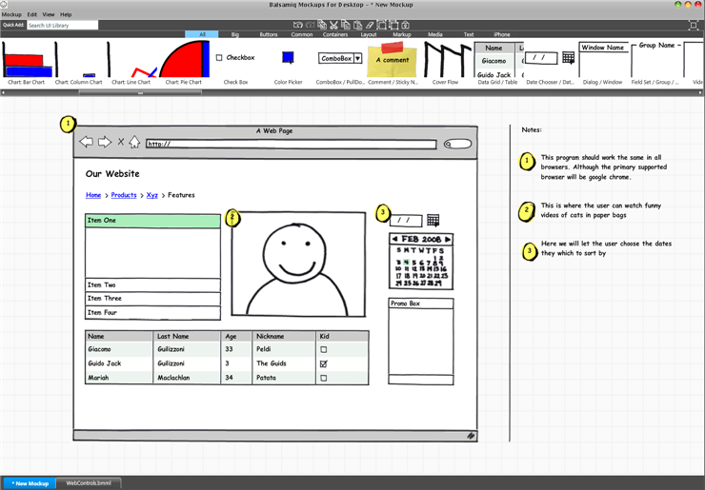Go to next month in FEB 2008 calendar
This screenshot has height=490, width=705.
click(448, 239)
